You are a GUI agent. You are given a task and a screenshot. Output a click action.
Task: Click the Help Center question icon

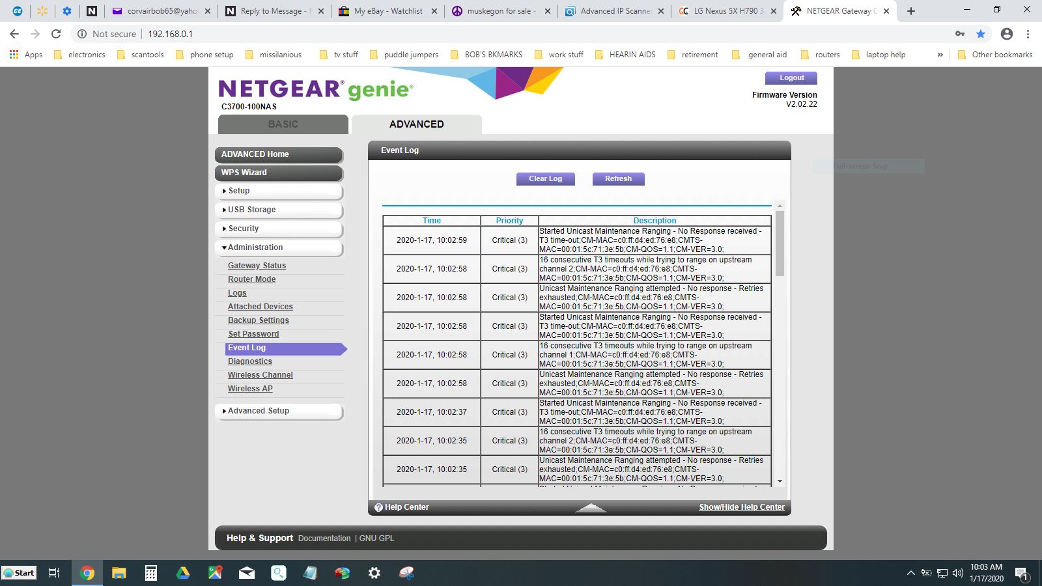(378, 507)
